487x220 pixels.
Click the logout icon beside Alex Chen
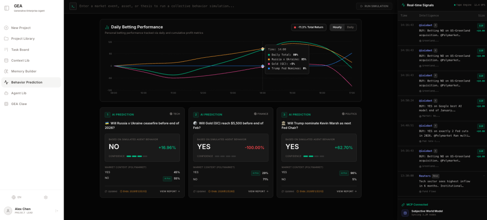click(57, 211)
